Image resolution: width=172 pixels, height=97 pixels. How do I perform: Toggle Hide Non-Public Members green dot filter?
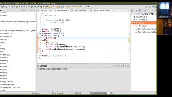point(150,14)
